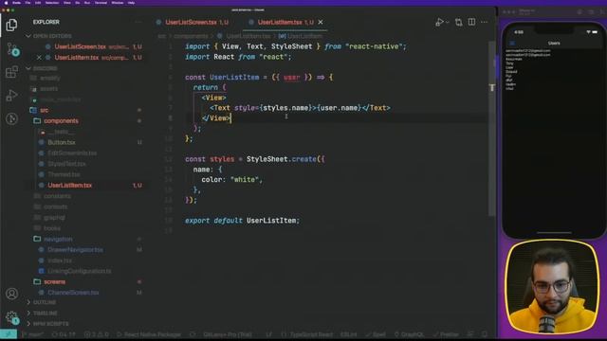Open the Accounts icon in activity bar

(x=11, y=294)
